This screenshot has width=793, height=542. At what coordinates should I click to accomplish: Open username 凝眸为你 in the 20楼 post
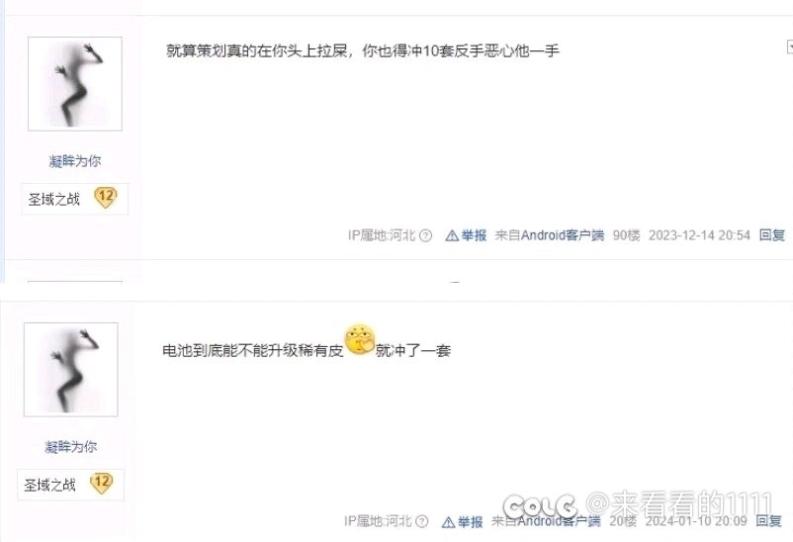(x=71, y=447)
